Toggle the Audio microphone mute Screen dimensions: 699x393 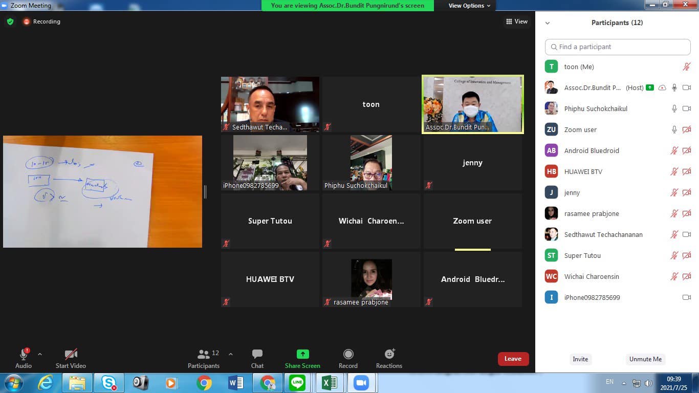pos(24,354)
